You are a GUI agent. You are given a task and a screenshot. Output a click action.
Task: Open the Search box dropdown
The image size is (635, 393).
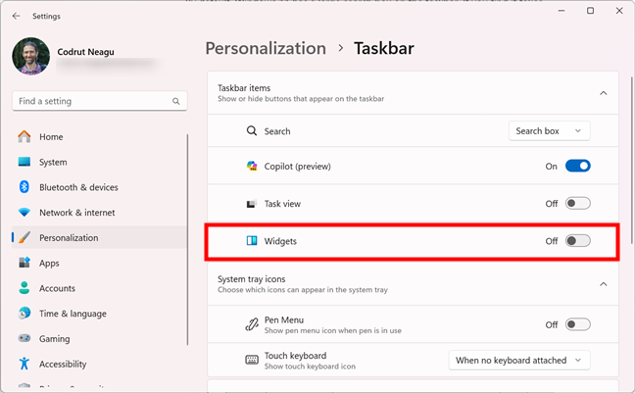[x=549, y=131]
